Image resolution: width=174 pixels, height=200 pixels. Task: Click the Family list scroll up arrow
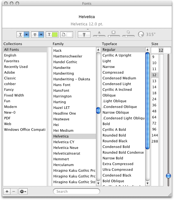click(98, 50)
